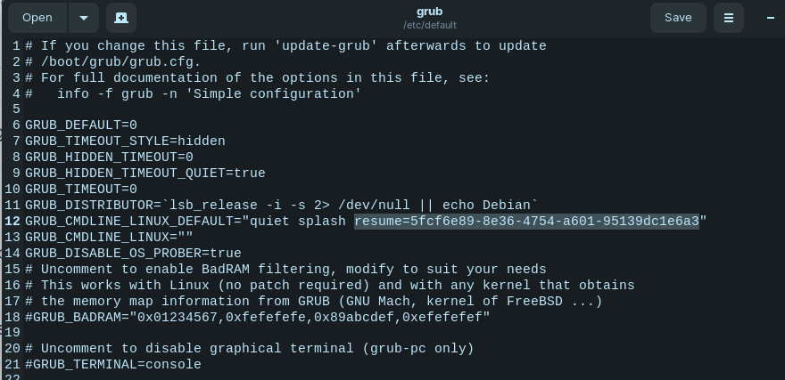
Task: Place cursor at GRUB_TIMEOUT_STYLE=hidden line
Action: click(125, 141)
